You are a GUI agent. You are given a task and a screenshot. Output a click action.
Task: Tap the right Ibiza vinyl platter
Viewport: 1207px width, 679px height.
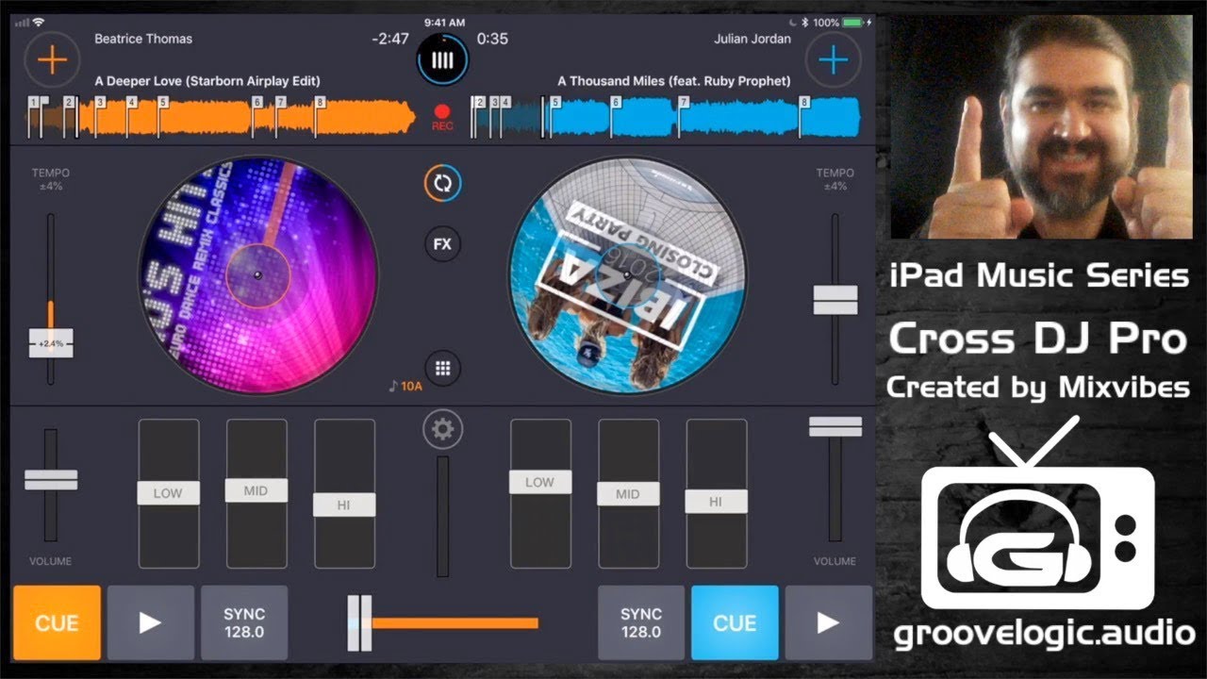[627, 275]
